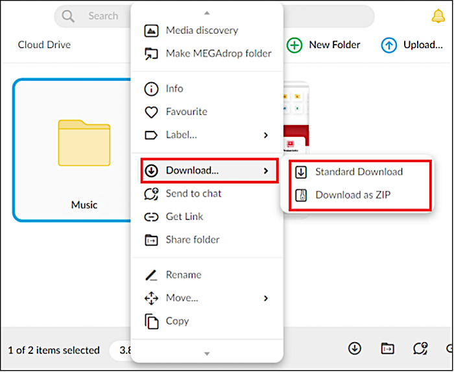Click the share folder icon in bottom bar
The image size is (454, 372).
(388, 349)
